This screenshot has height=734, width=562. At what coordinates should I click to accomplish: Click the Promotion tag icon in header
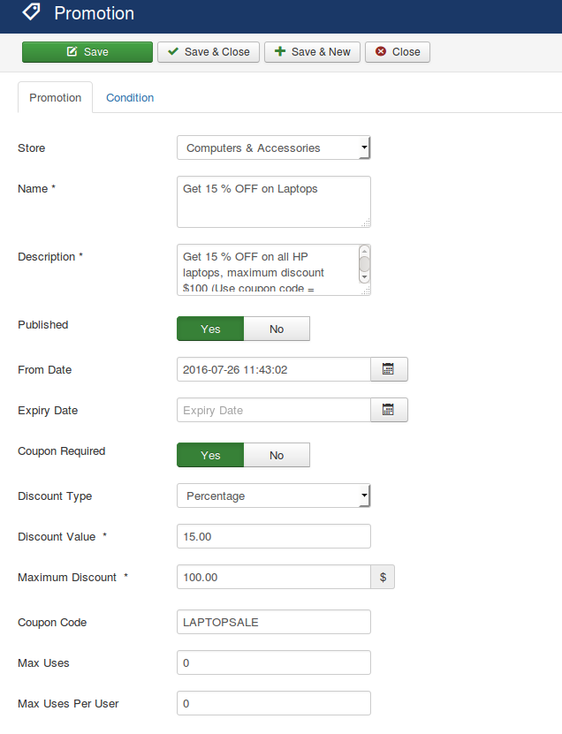[31, 13]
